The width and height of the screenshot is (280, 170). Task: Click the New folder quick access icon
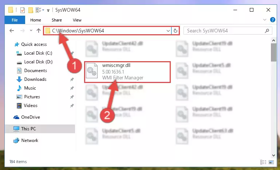[31, 10]
